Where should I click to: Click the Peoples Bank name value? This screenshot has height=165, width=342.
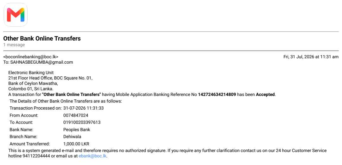tap(77, 130)
